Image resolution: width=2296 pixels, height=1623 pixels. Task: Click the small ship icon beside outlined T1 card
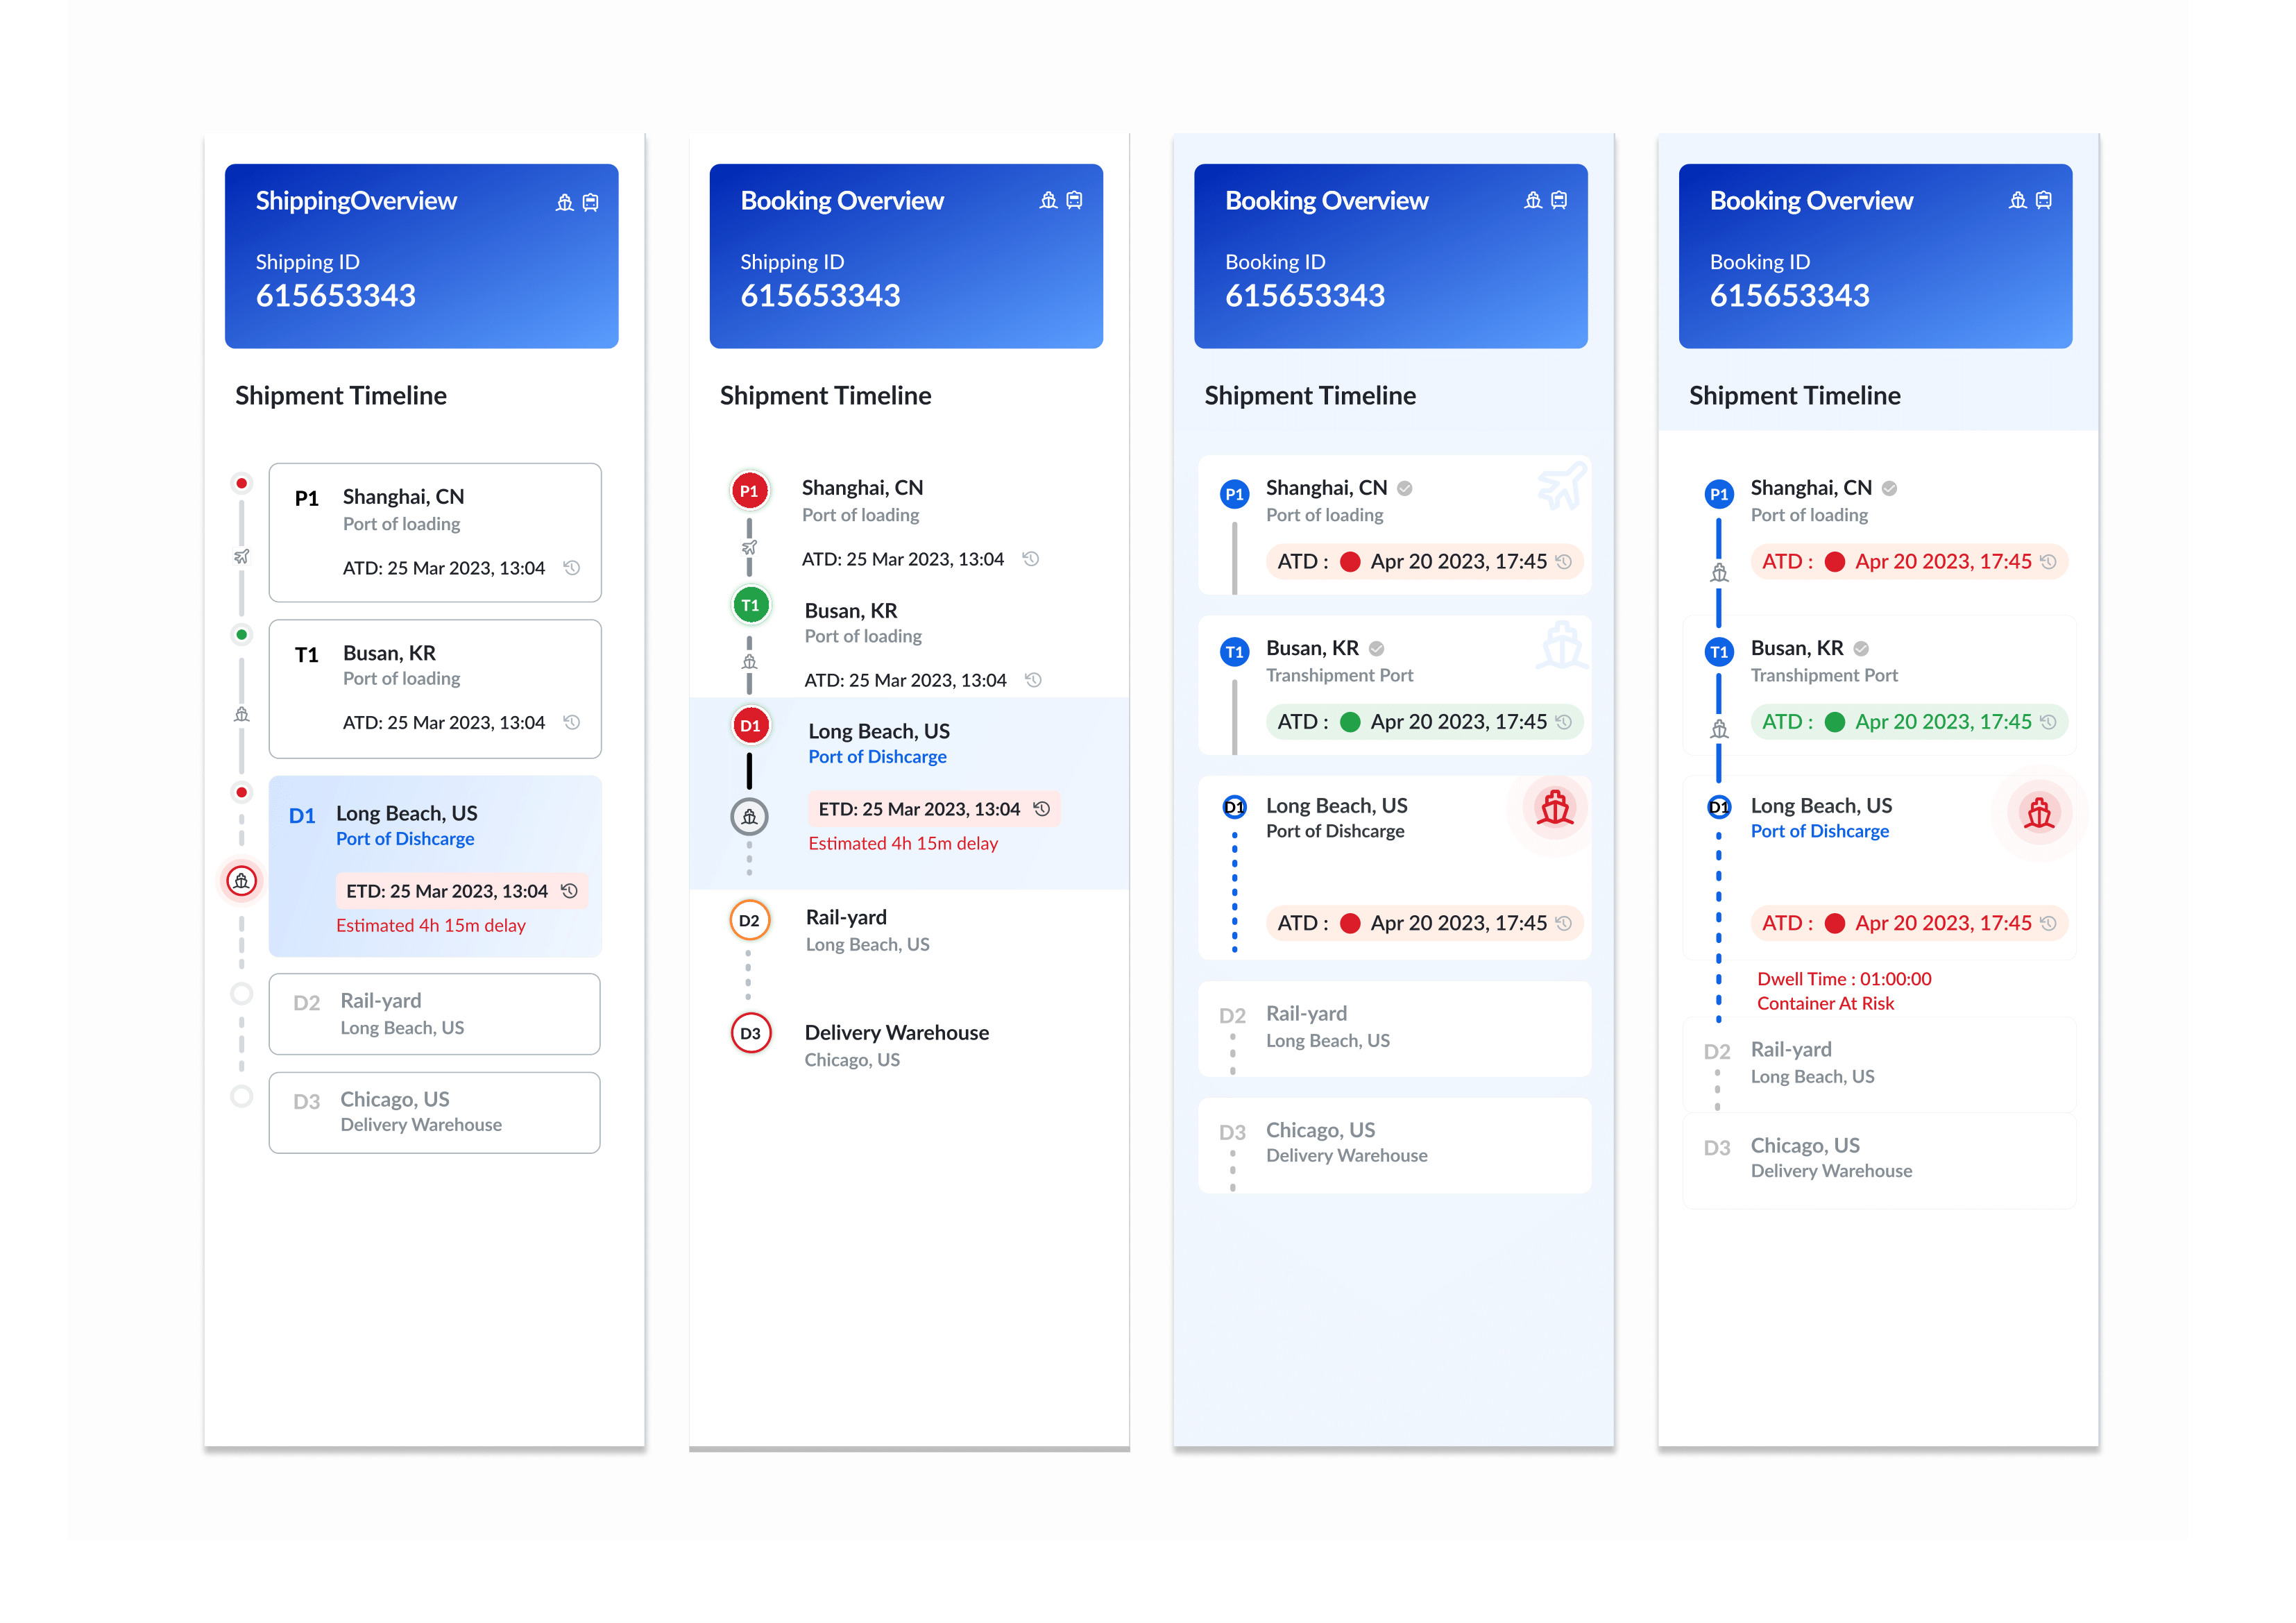coord(242,714)
